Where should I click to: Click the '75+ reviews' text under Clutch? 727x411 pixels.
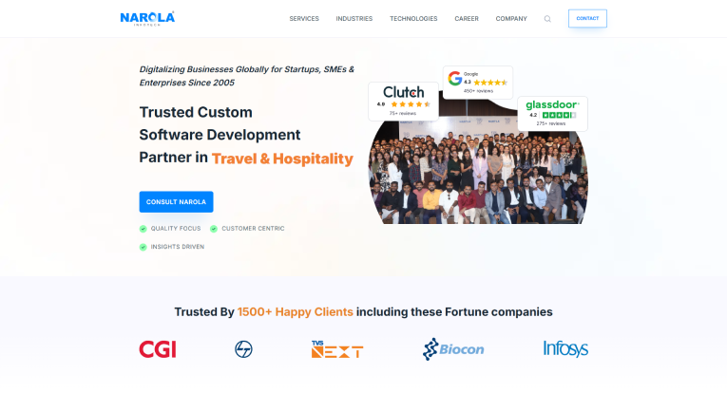(403, 113)
